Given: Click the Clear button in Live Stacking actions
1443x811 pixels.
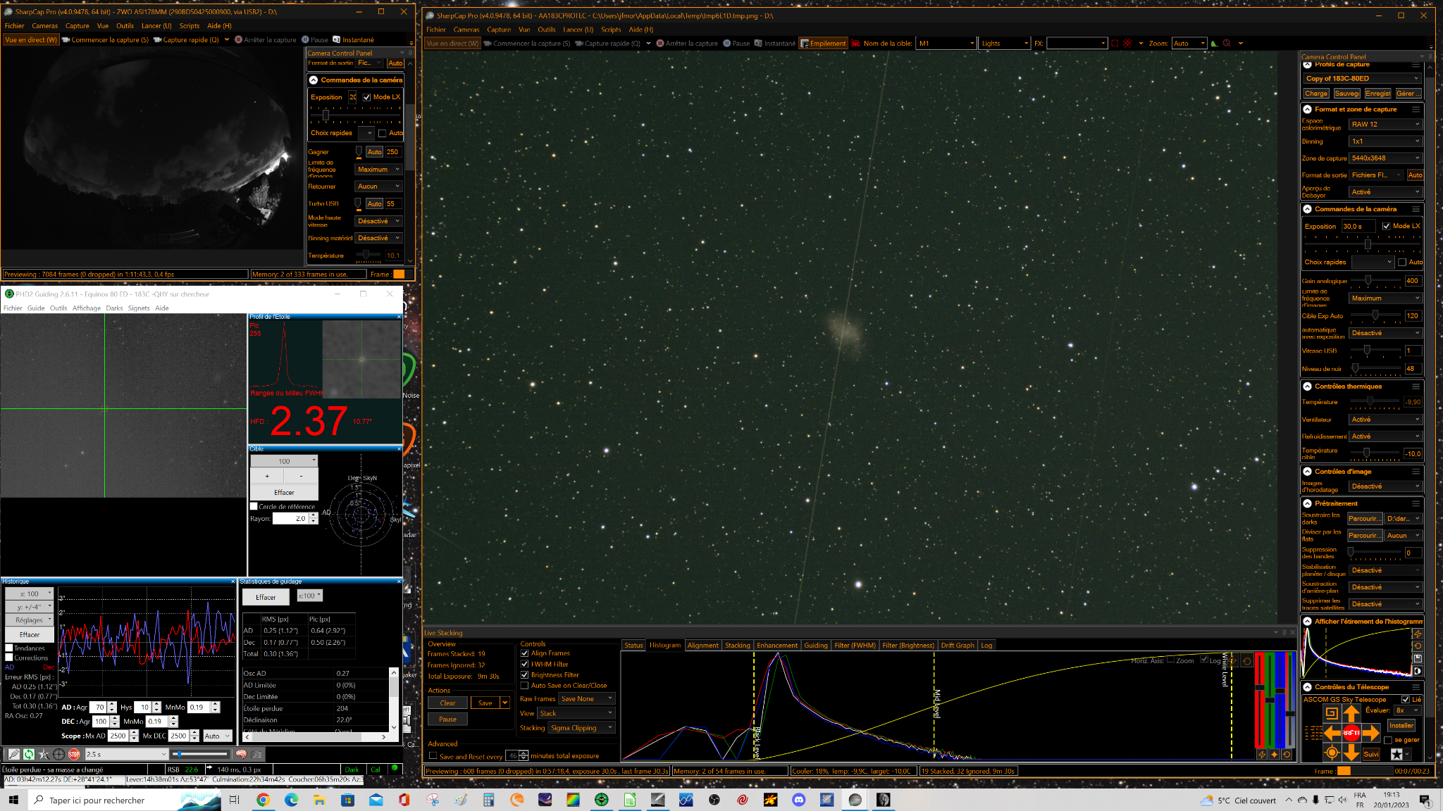Looking at the screenshot, I should pos(447,703).
